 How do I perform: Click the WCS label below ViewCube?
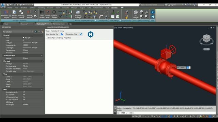click(206, 49)
